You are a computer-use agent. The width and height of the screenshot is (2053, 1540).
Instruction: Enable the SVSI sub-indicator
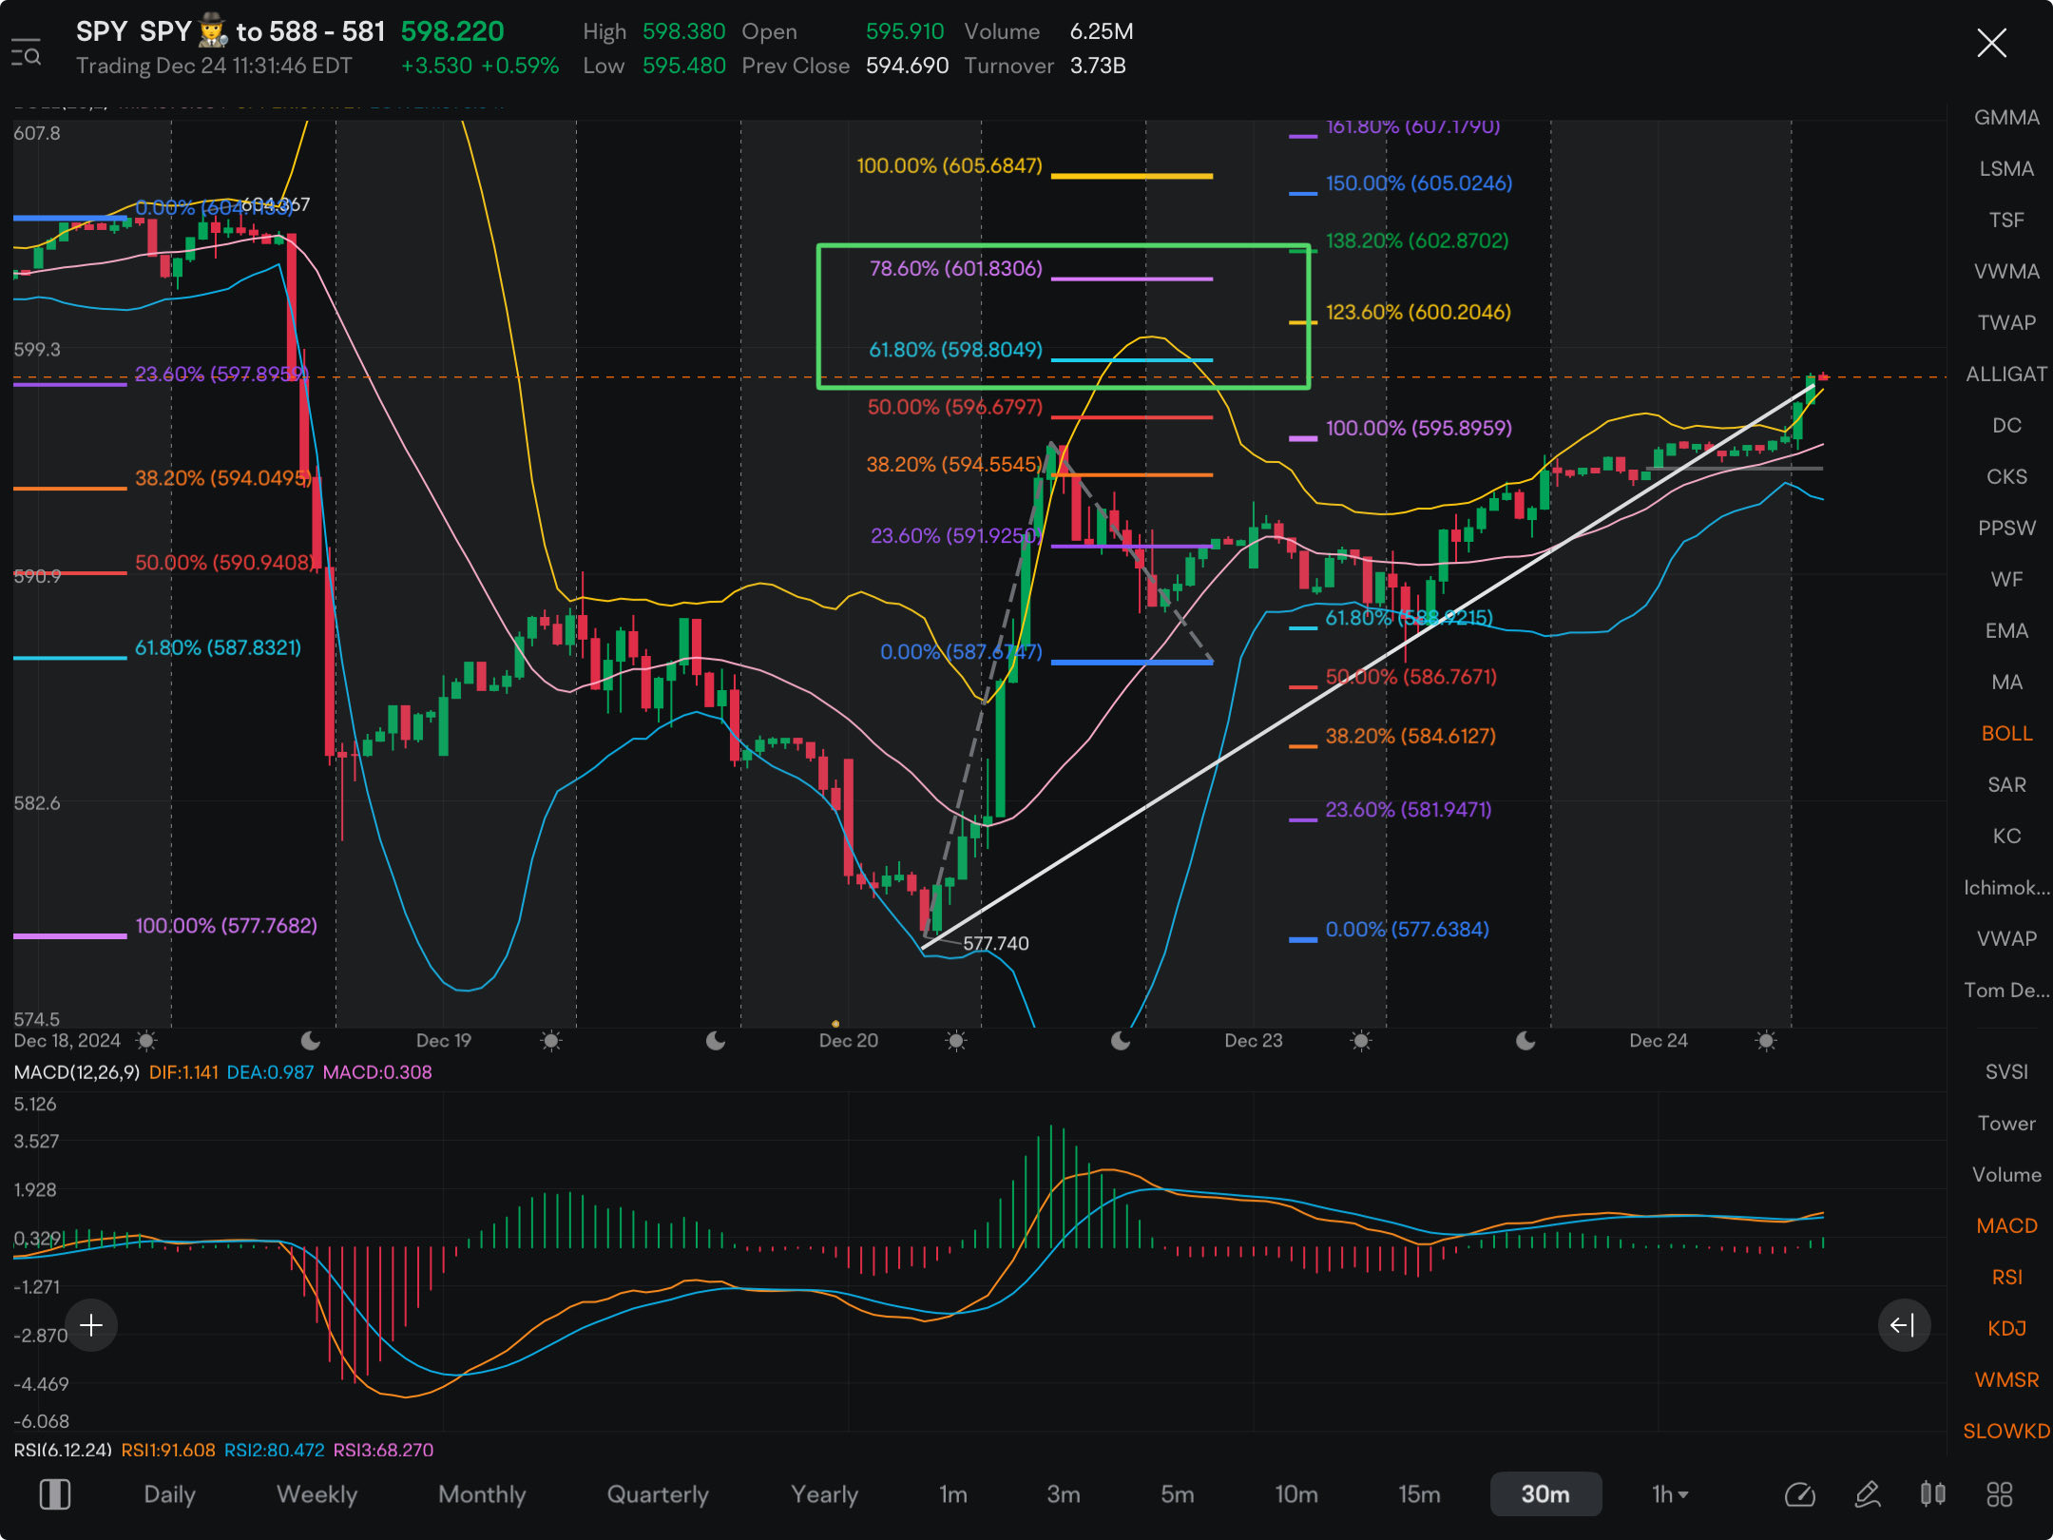click(x=2006, y=1071)
